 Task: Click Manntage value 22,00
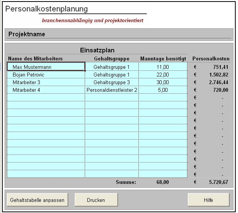pos(163,75)
